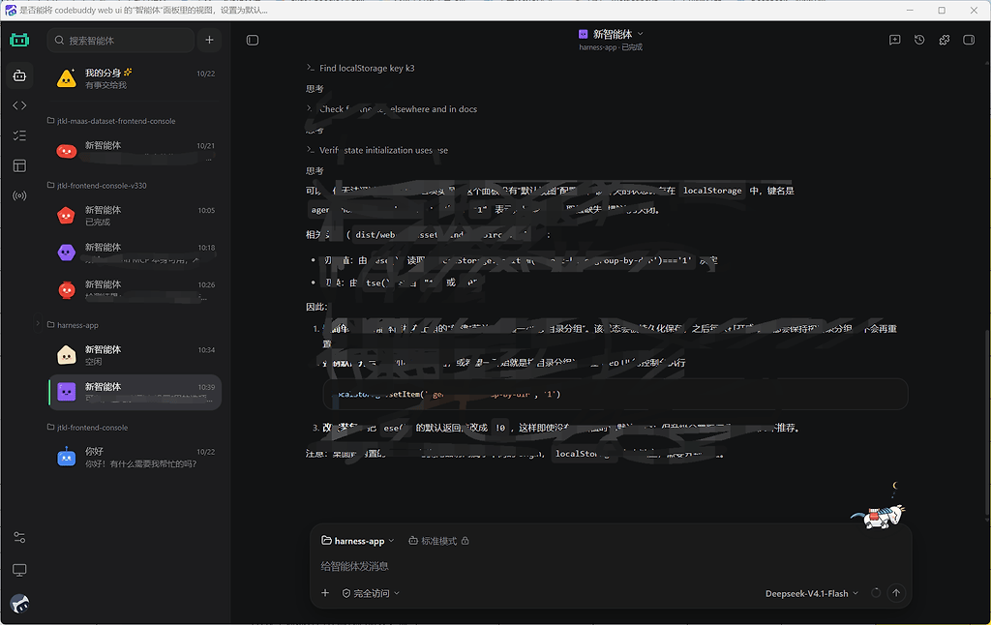Screen dimensions: 991x625
Task: Click the context usage ring indicator
Action: click(875, 593)
